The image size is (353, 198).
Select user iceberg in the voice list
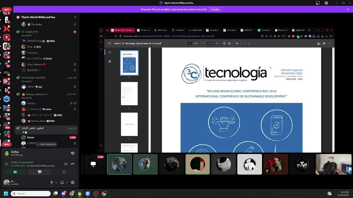tap(46, 103)
